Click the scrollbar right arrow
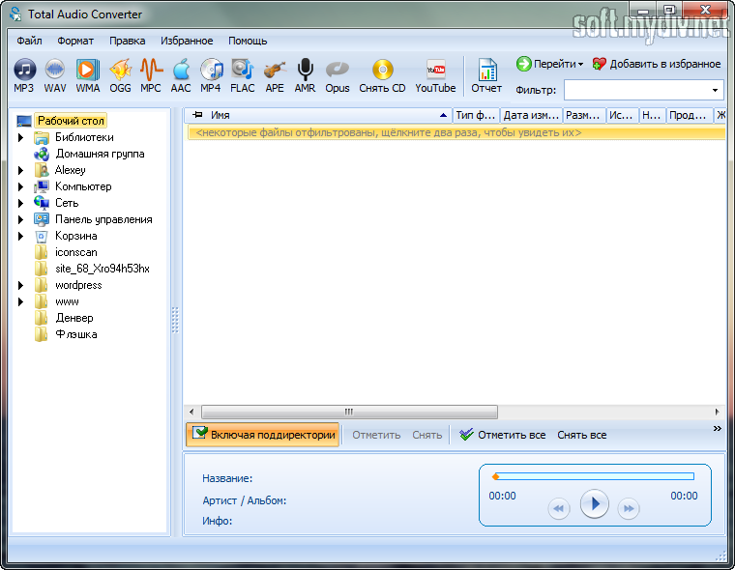Image resolution: width=735 pixels, height=570 pixels. click(x=718, y=413)
